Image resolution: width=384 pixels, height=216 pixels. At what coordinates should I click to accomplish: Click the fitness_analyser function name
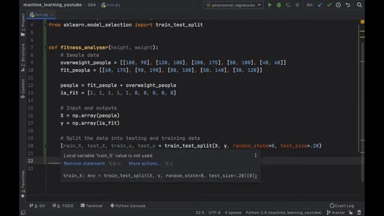click(84, 47)
